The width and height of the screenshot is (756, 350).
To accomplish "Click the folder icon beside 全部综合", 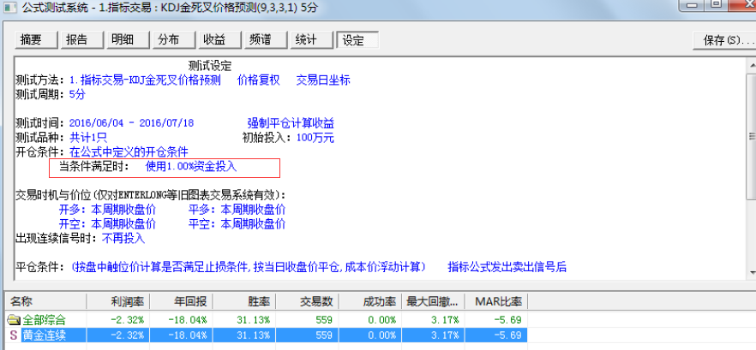I will pyautogui.click(x=13, y=319).
